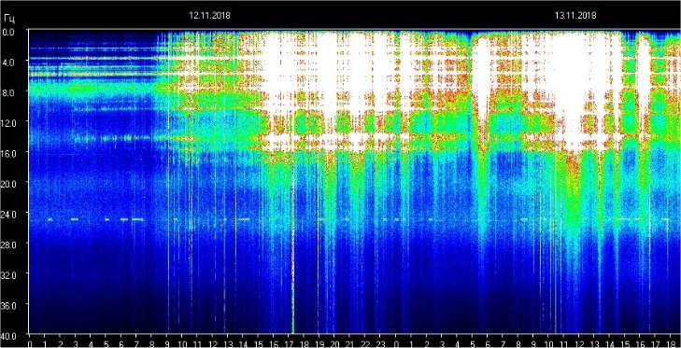The image size is (681, 348).
Task: Click the 24.0 frequency axis label
Action: click(8, 214)
